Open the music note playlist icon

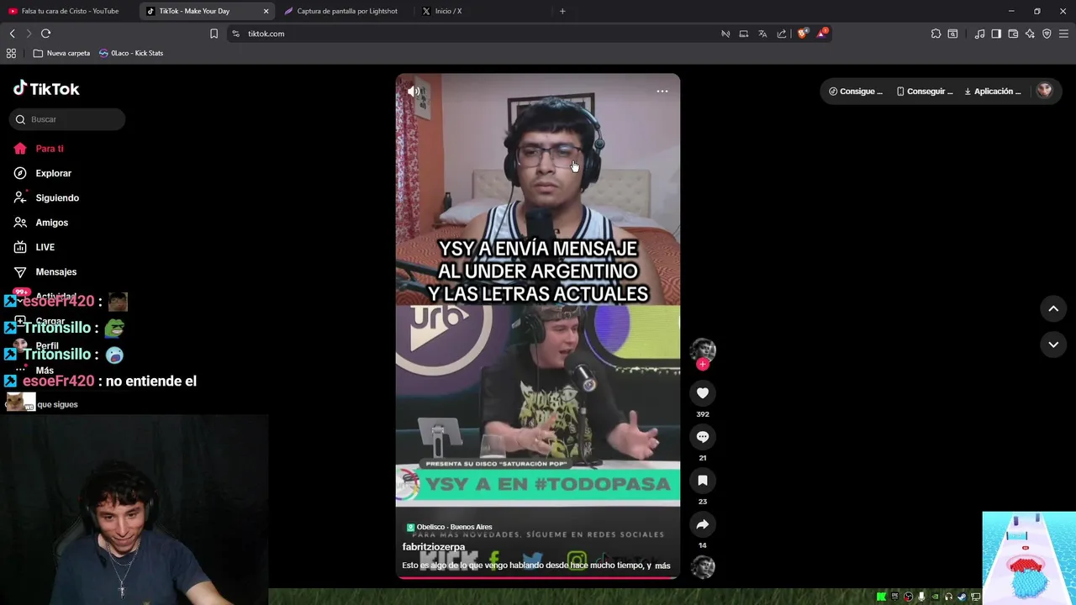click(979, 34)
